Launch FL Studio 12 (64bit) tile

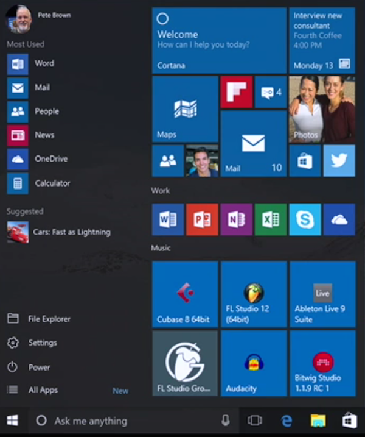pos(254,294)
